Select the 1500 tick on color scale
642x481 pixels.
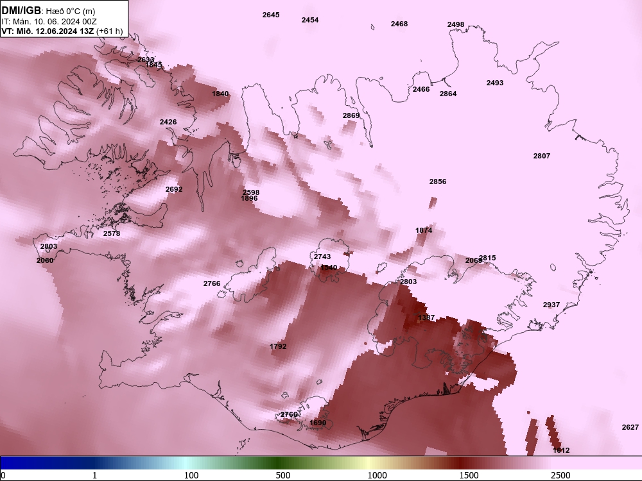pyautogui.click(x=469, y=475)
